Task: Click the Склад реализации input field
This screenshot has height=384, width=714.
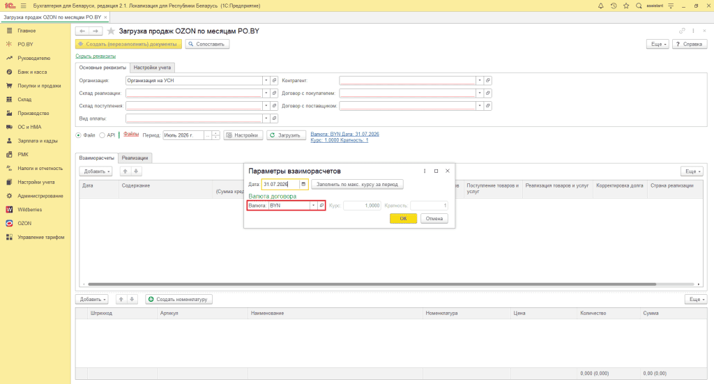Action: click(194, 93)
